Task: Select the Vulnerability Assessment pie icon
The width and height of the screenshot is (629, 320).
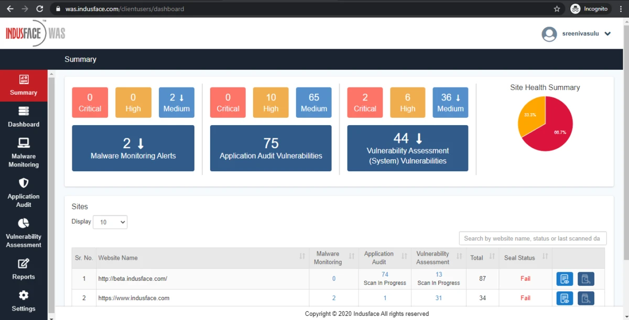Action: 24,224
